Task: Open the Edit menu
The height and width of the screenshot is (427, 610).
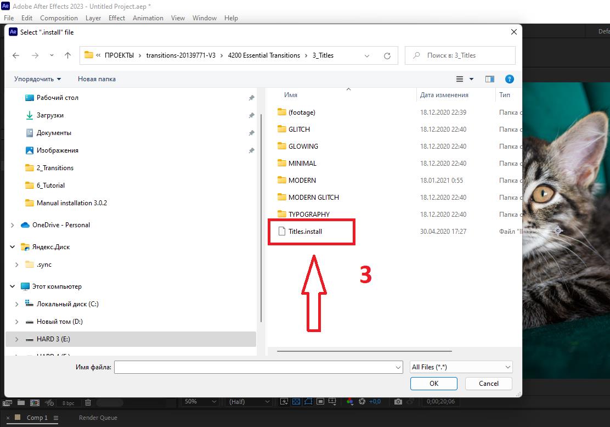Action: [27, 18]
